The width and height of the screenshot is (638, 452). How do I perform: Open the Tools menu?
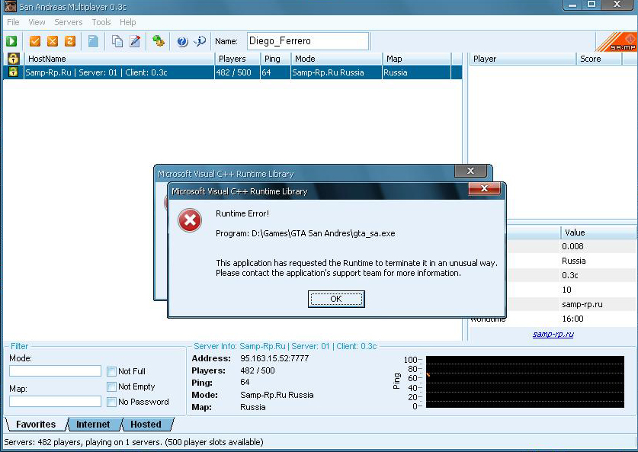[x=101, y=22]
